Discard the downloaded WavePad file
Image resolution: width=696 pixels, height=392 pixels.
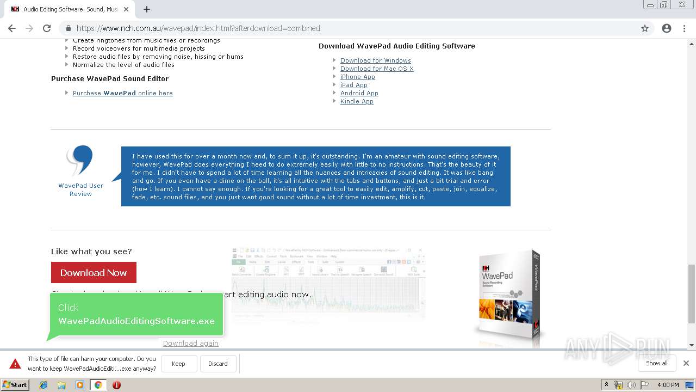(x=218, y=364)
